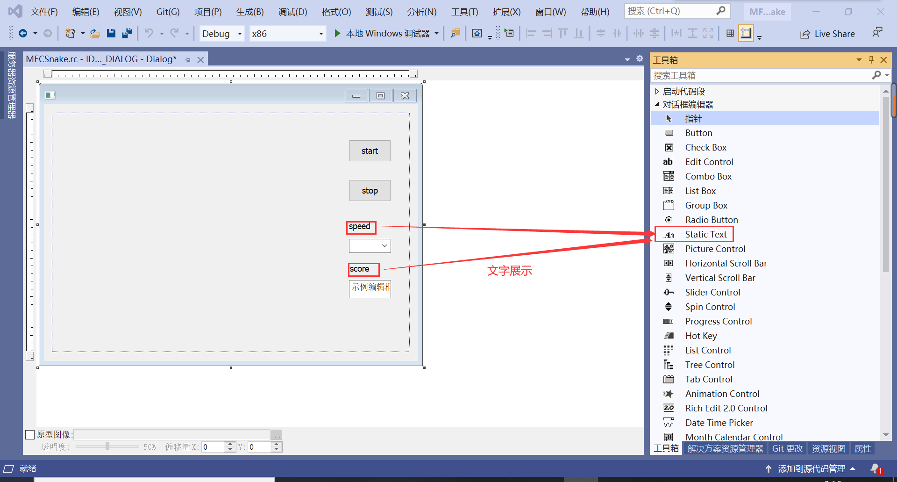
Task: Click the Live Share button
Action: [827, 34]
